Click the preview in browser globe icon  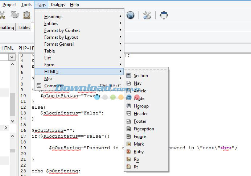point(130,15)
